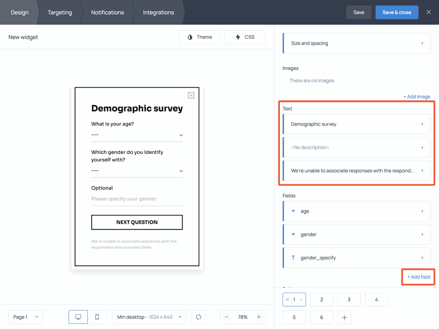Click the reload preview icon

coord(198,317)
